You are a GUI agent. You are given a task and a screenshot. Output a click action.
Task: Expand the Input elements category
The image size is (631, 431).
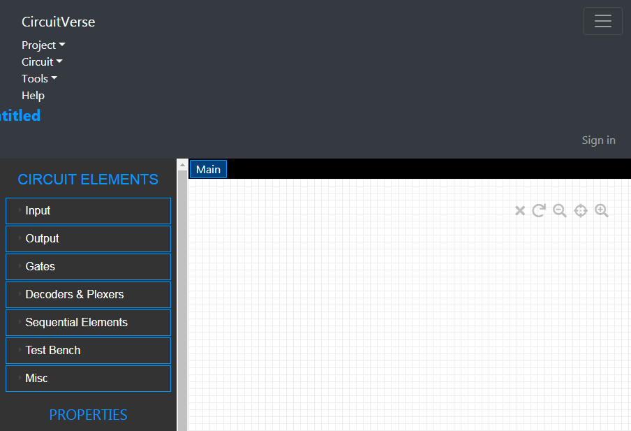click(x=88, y=210)
